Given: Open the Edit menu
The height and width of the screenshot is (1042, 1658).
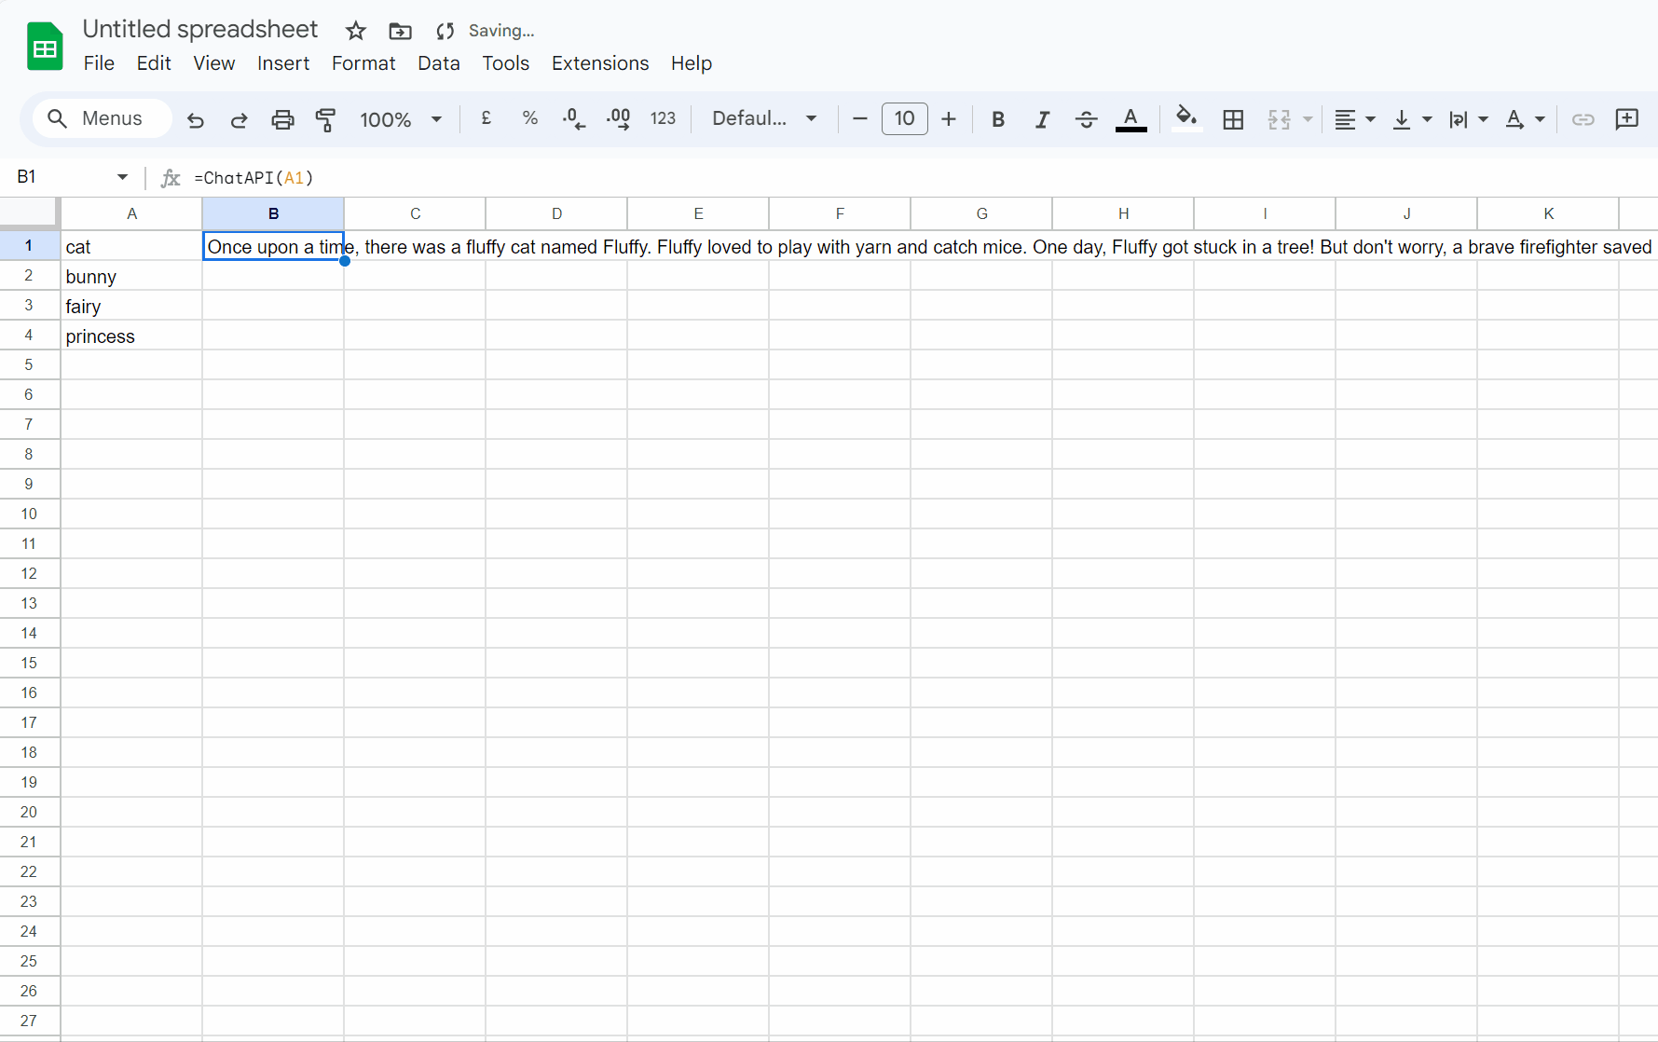Looking at the screenshot, I should 154,63.
